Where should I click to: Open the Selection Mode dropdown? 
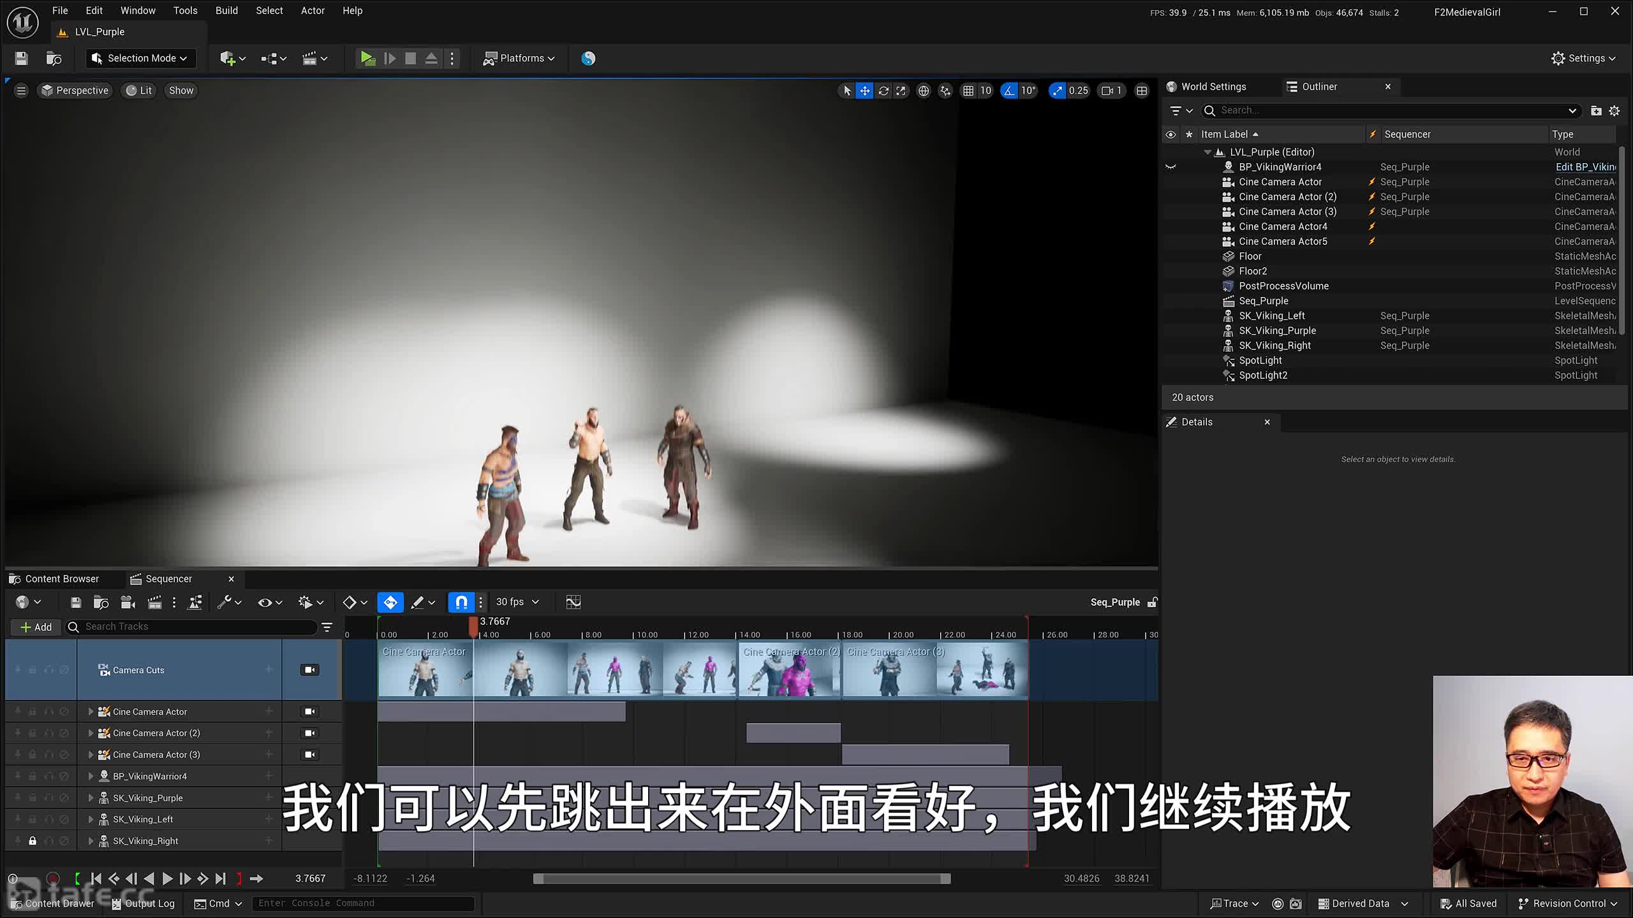pyautogui.click(x=140, y=58)
